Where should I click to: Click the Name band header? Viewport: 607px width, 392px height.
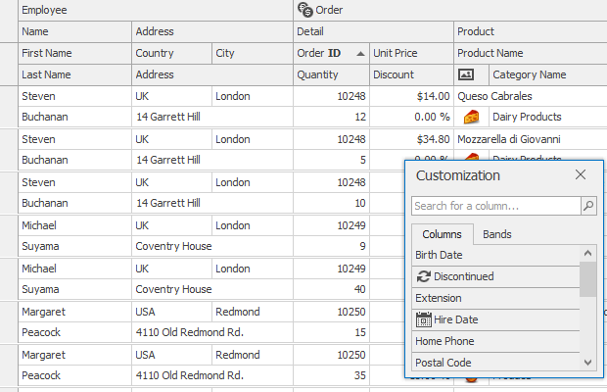click(x=74, y=31)
